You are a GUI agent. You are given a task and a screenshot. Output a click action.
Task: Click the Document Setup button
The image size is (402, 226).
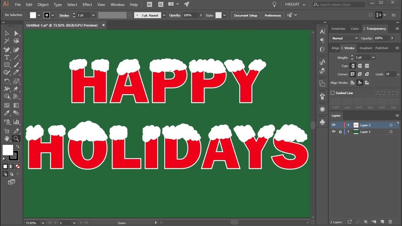246,15
